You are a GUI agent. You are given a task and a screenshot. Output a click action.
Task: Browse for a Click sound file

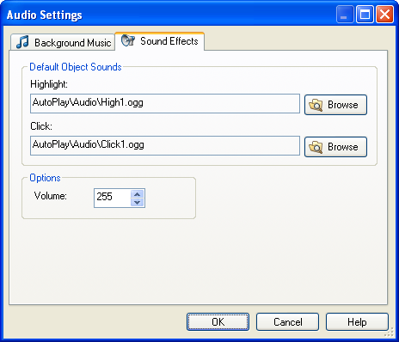point(335,147)
